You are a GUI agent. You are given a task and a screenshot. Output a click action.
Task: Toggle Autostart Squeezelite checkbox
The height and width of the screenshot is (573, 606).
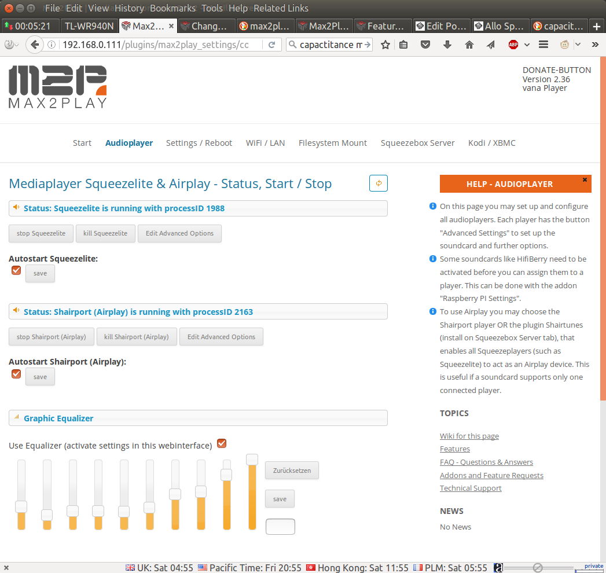click(x=16, y=270)
